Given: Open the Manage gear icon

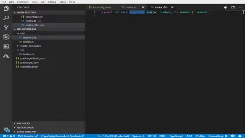Looking at the screenshot, I should 7,130.
